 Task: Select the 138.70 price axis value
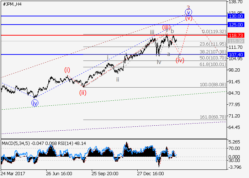pos(235,2)
